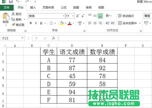This screenshot has width=152, height=108.
Task: Click the Undo arrow icon
Action: click(18, 1)
